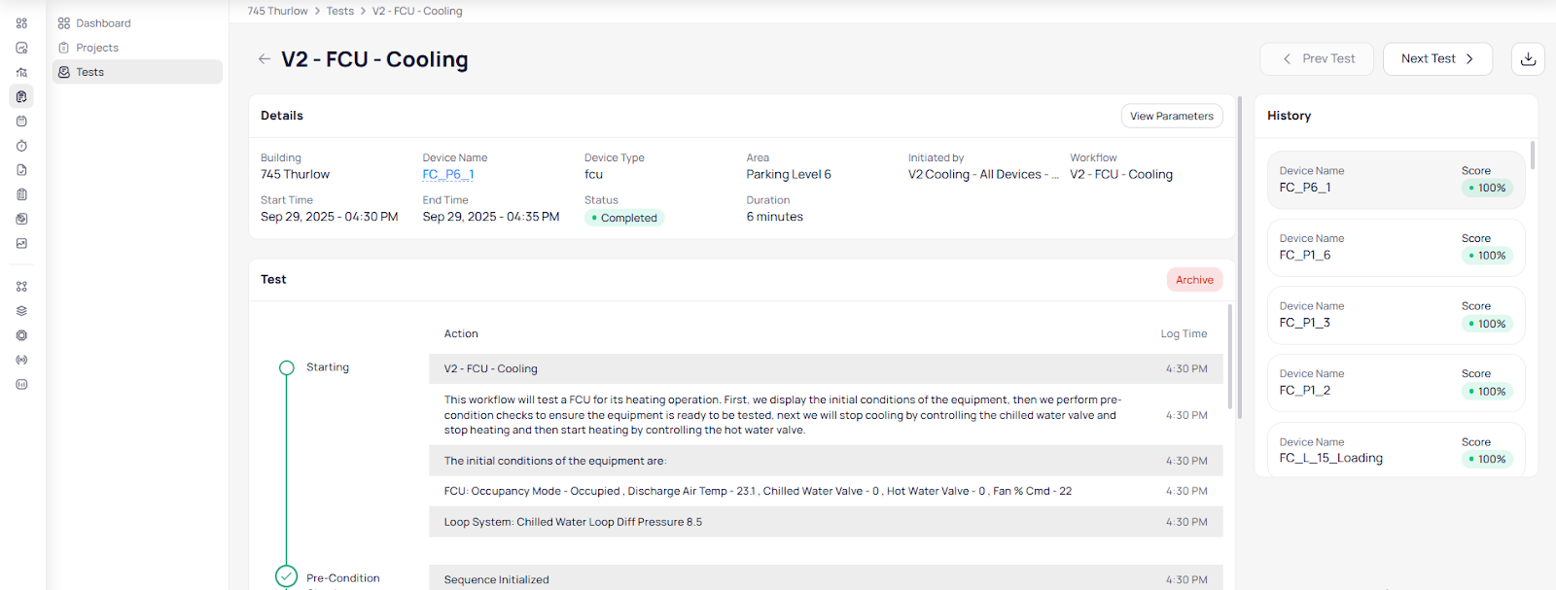Viewport: 1556px width, 590px height.
Task: Click the download report icon button
Action: 1528,58
